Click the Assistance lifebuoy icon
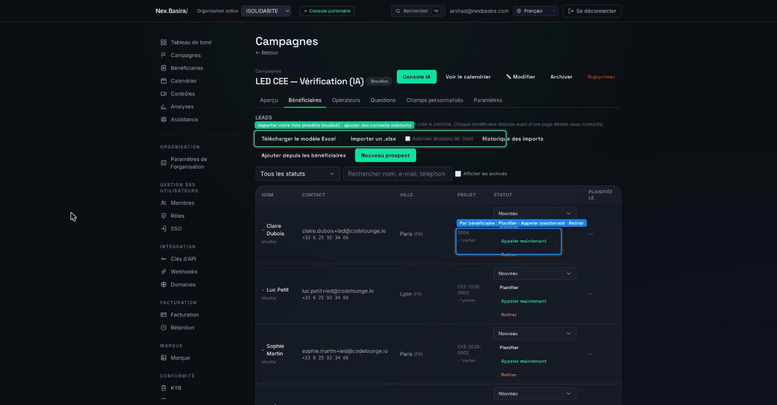 (163, 119)
